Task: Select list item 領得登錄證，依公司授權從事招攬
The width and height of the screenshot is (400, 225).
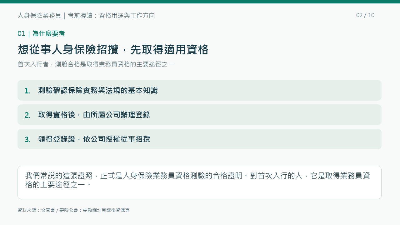Action: (x=199, y=139)
